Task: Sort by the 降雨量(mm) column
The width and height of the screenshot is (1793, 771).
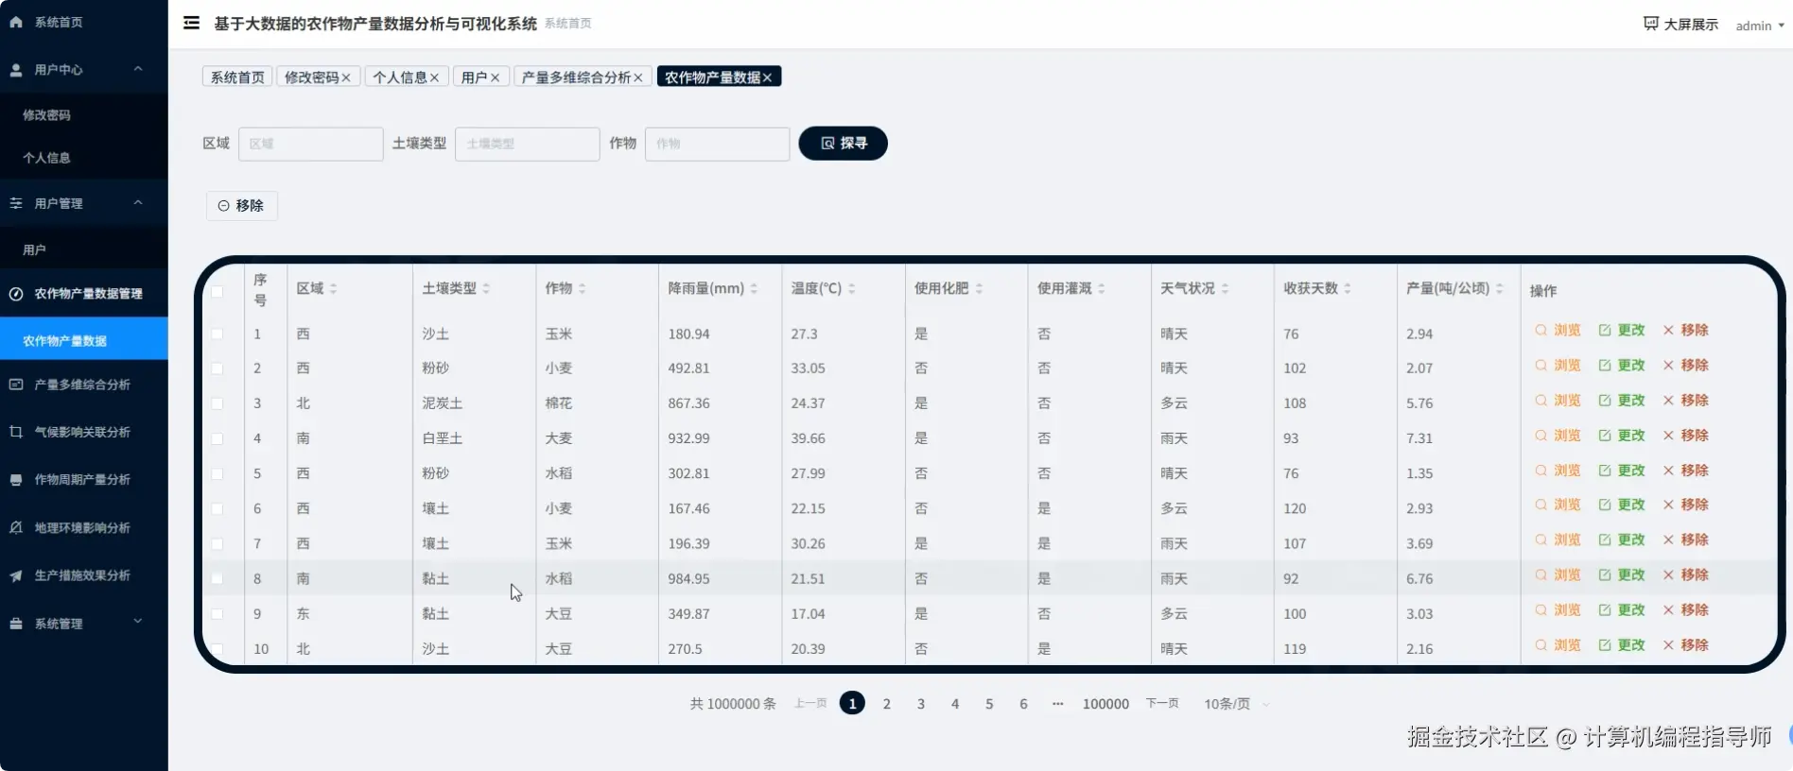Action: point(754,289)
